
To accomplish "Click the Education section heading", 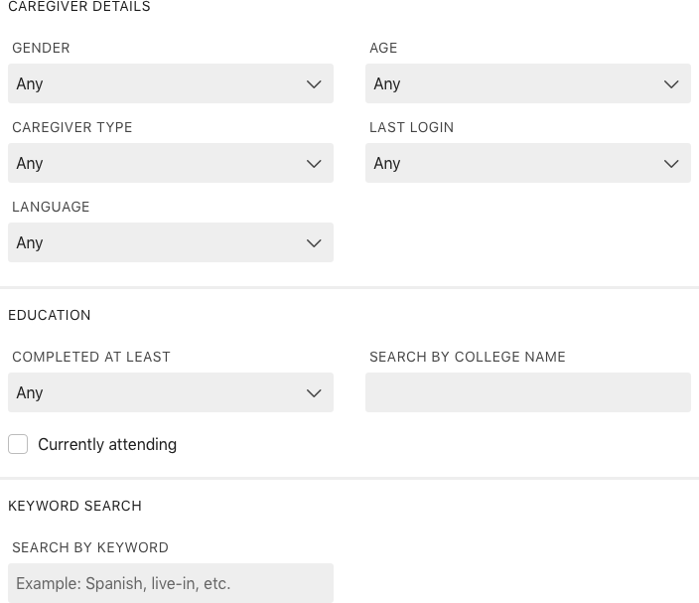I will pos(50,315).
